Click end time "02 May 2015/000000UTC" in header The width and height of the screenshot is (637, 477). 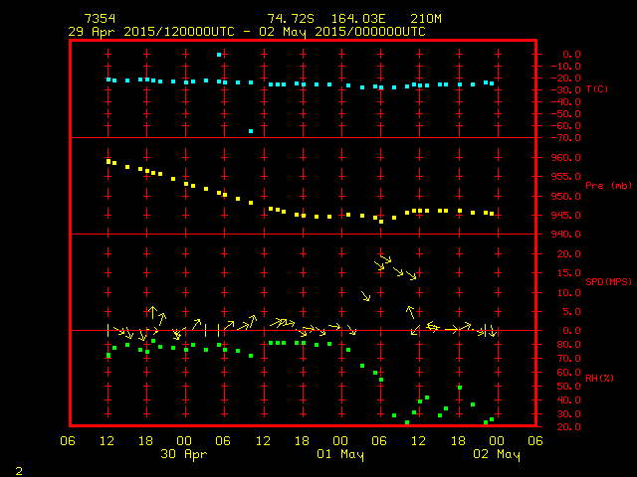pos(342,32)
